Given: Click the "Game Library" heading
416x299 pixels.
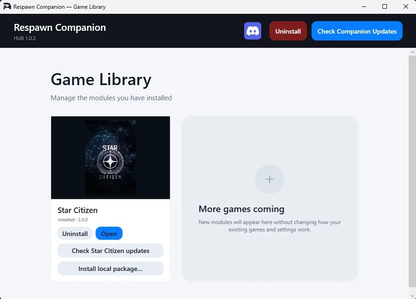Looking at the screenshot, I should click(101, 80).
